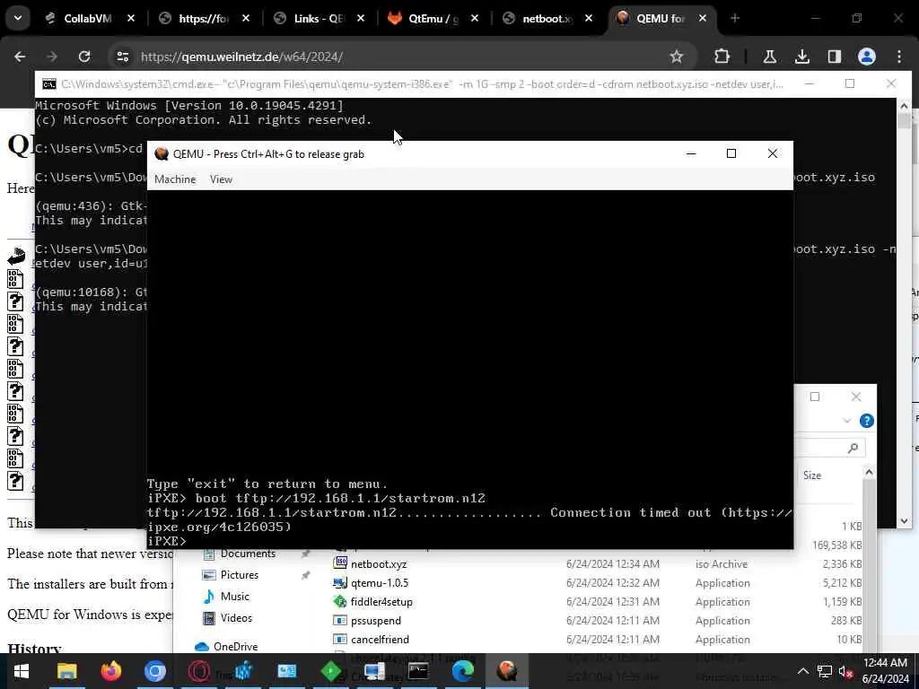Open the Chrome Labs flask icon
919x689 pixels.
(769, 57)
